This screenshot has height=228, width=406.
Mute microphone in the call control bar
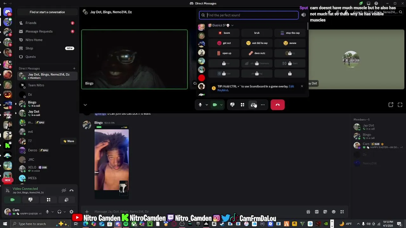[200, 105]
